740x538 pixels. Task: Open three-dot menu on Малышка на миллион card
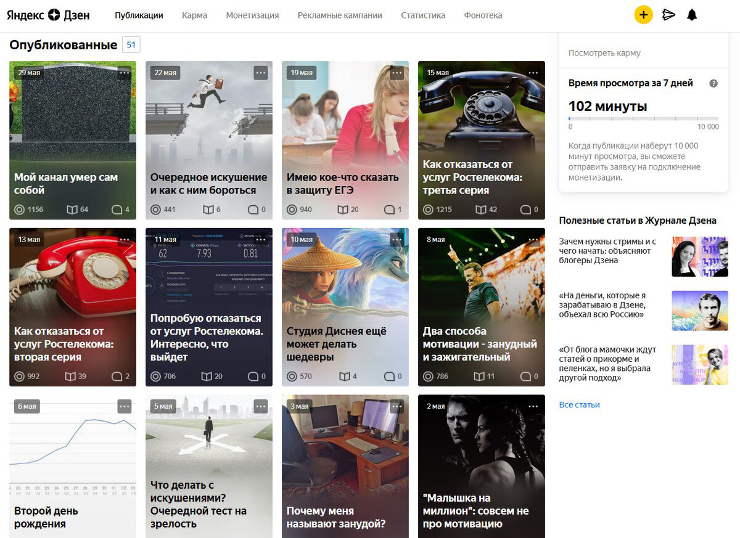(x=533, y=406)
